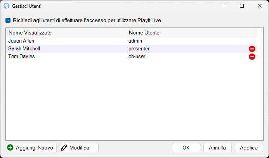This screenshot has height=158, width=269.
Task: Apply changes with the Applica button
Action: 249,148
